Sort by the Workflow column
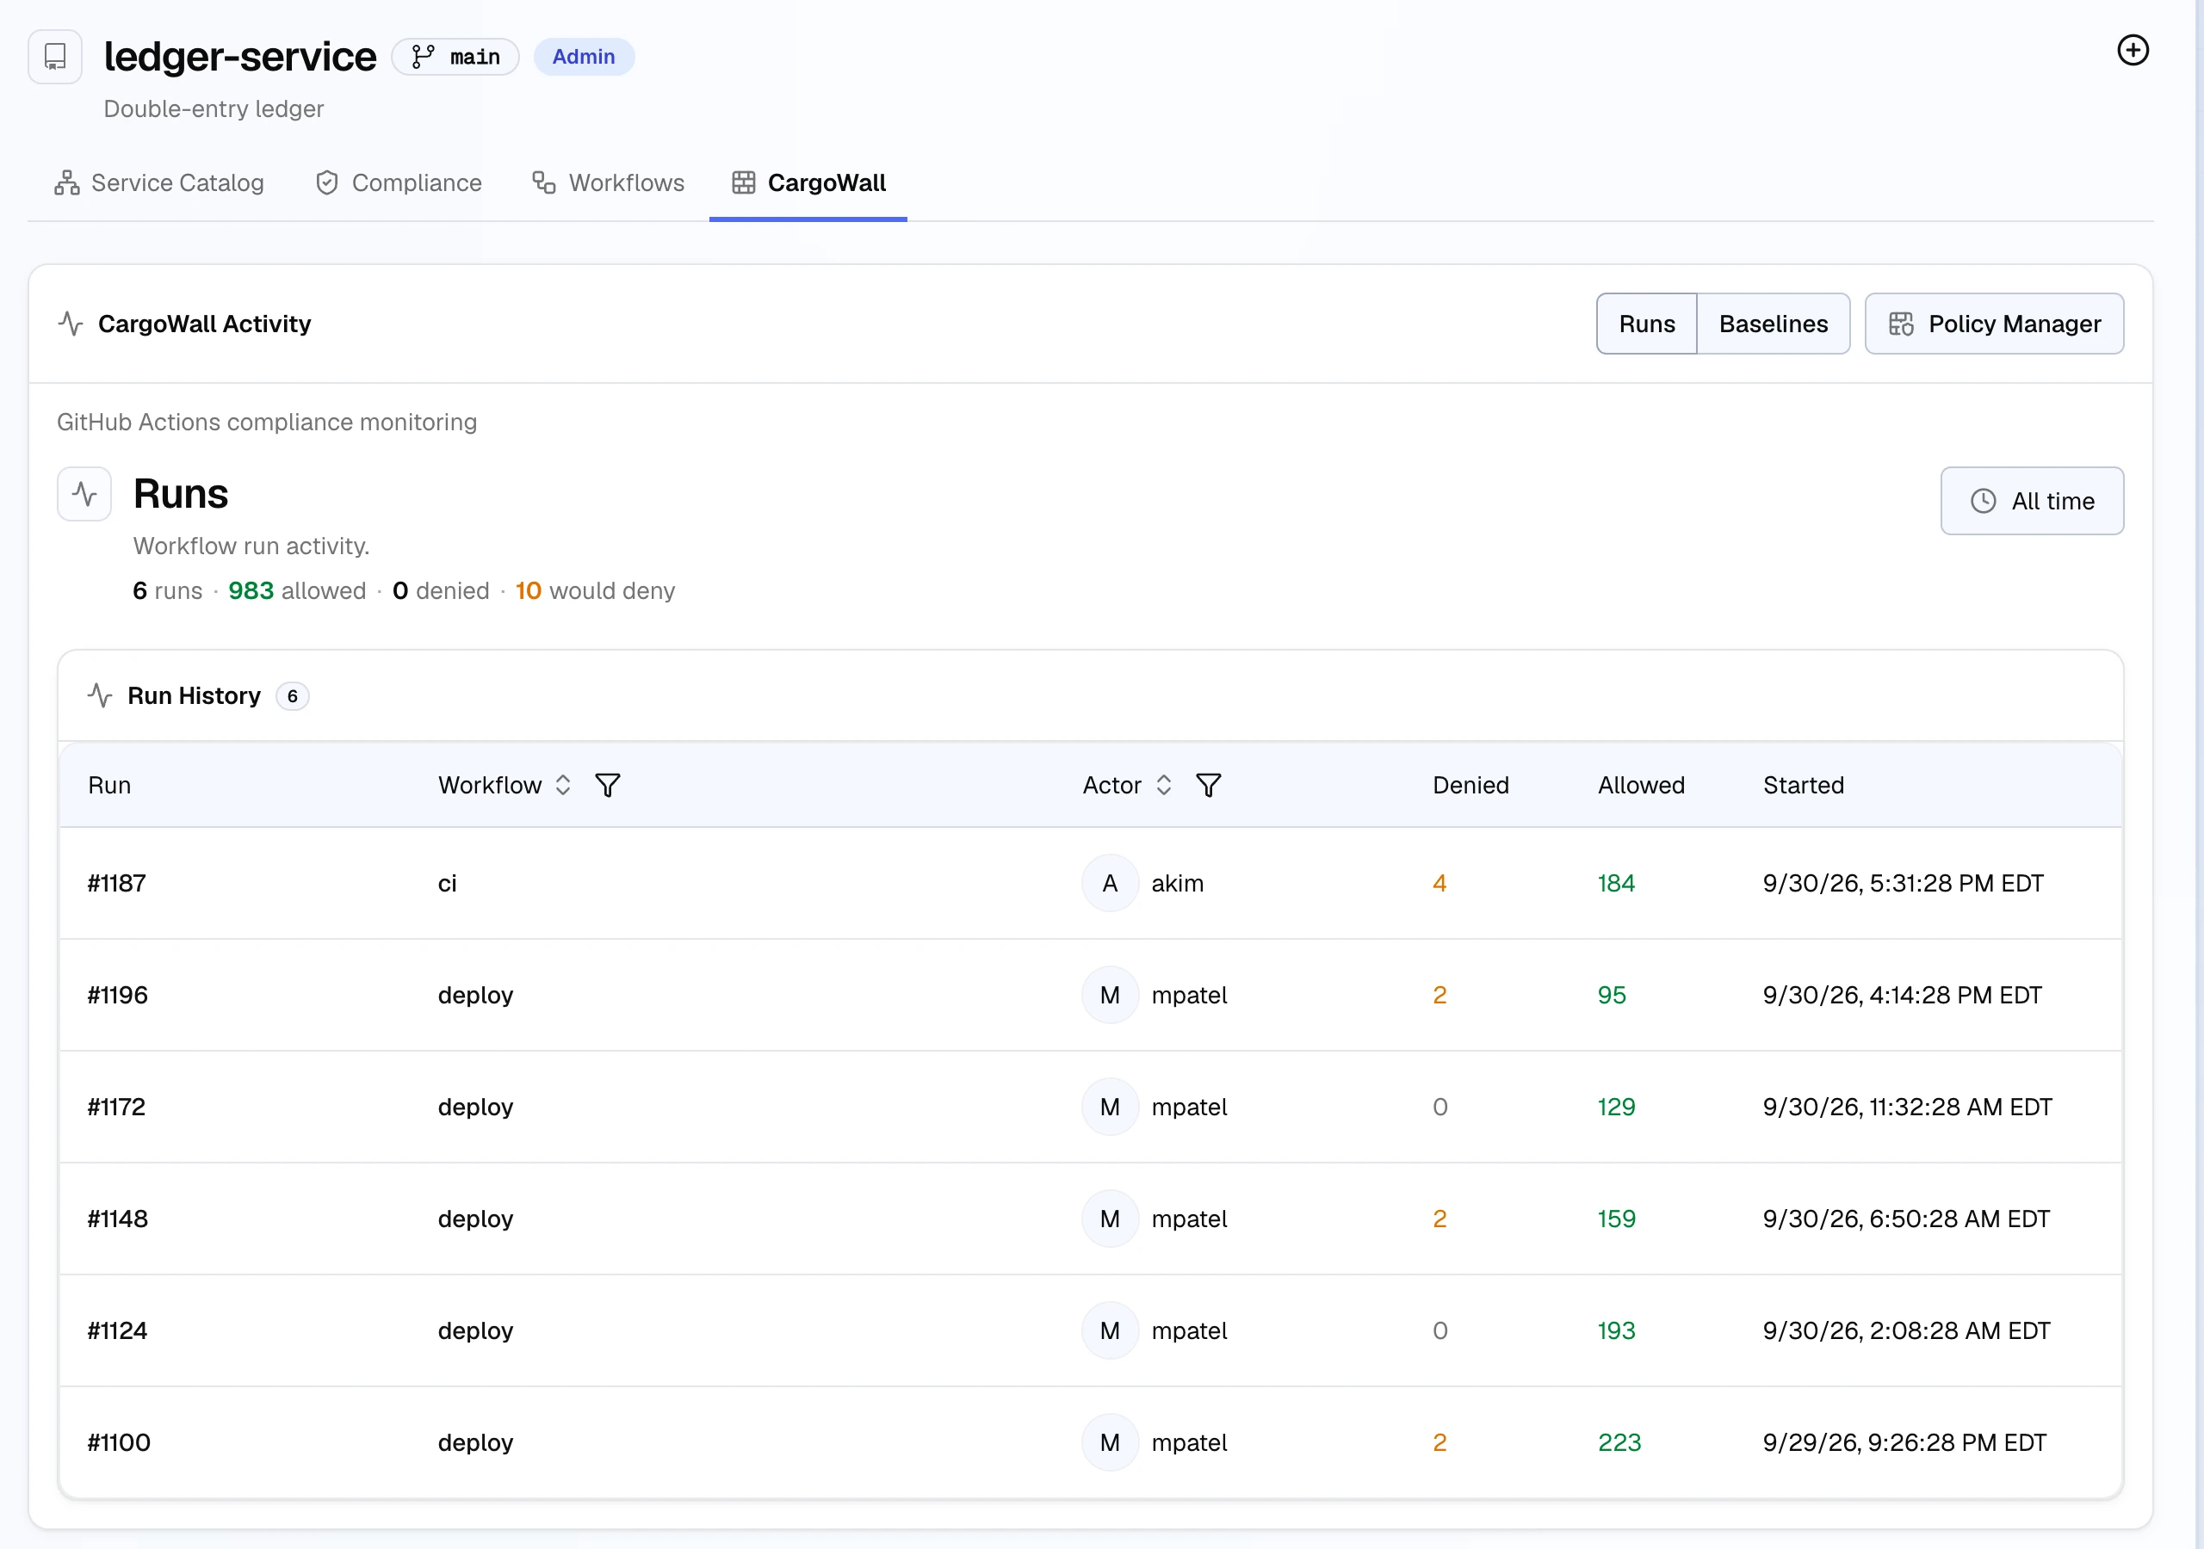2204x1549 pixels. coord(562,785)
